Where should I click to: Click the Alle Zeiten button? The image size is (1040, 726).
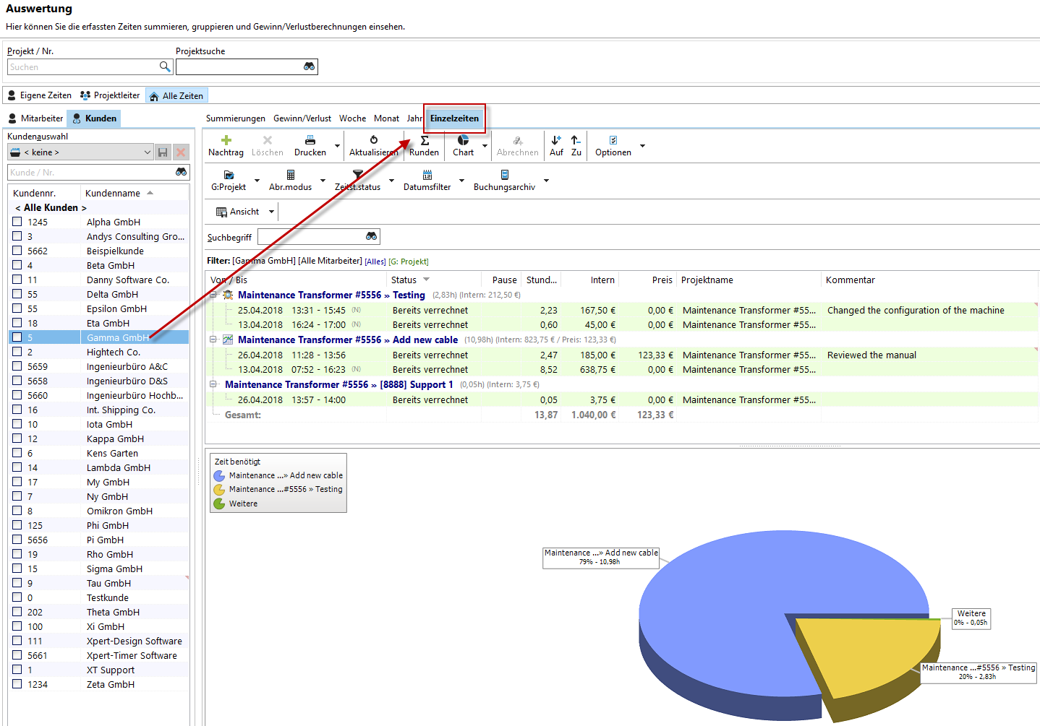point(176,95)
